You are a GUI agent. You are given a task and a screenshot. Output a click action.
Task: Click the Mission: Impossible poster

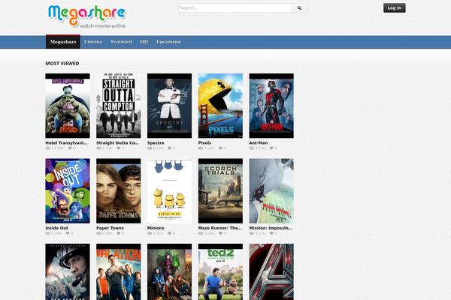tap(271, 191)
